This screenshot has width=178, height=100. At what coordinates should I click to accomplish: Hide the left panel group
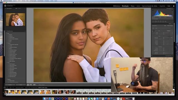[3, 47]
